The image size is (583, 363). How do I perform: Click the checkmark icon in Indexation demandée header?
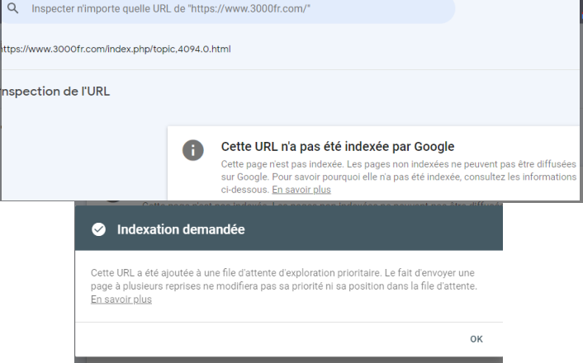point(98,229)
